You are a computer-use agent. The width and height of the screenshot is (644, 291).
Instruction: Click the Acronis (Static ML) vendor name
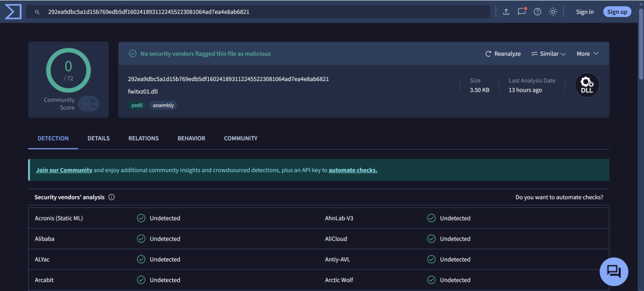click(58, 218)
